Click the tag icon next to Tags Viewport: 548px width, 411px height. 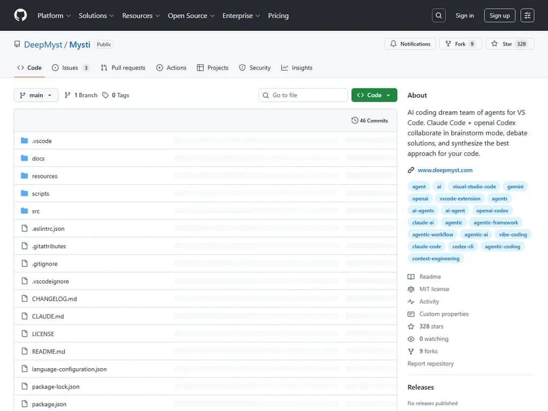click(x=105, y=95)
